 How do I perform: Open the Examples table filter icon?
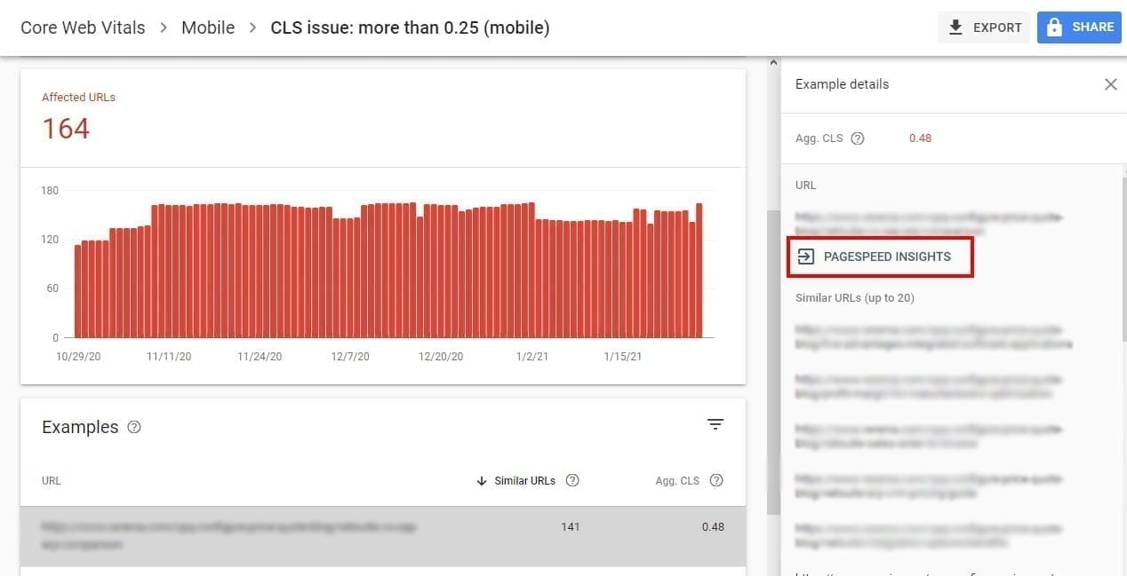coord(715,425)
